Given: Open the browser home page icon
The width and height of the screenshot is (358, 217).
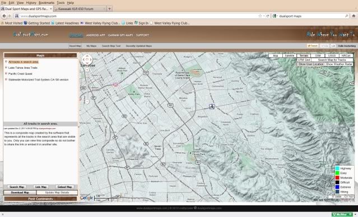Looking at the screenshot, I should pyautogui.click(x=354, y=16).
